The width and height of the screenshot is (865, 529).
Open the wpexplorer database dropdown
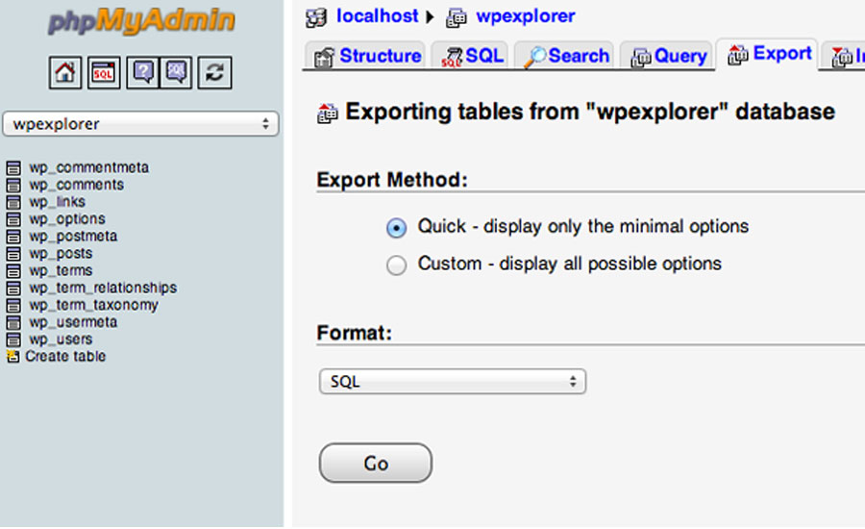(140, 124)
